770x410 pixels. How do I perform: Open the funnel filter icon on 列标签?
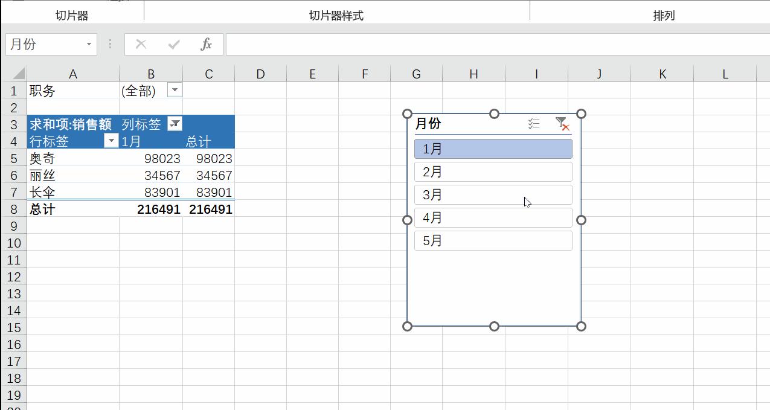click(174, 124)
